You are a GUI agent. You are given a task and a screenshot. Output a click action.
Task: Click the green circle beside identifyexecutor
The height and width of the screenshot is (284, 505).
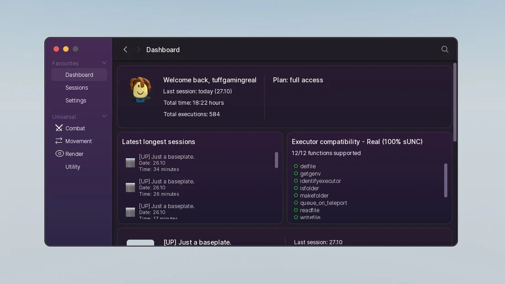(x=295, y=181)
